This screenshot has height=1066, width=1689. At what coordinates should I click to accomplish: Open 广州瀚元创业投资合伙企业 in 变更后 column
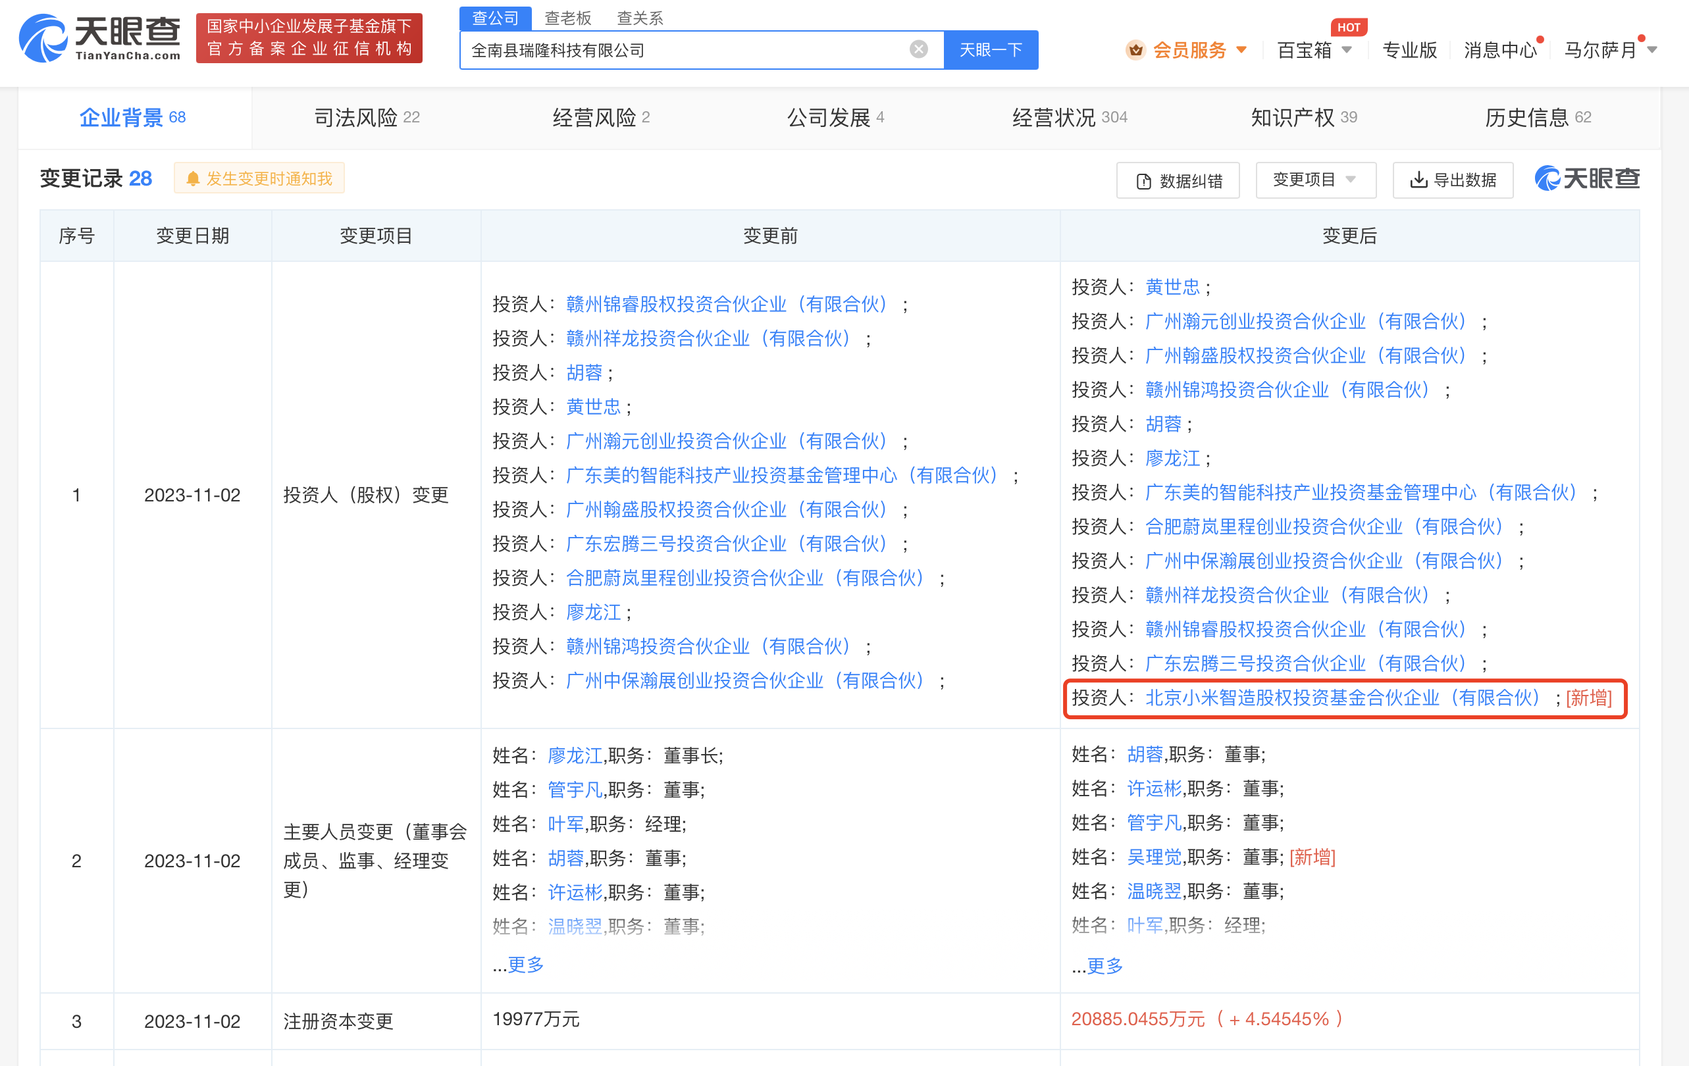(x=1307, y=321)
